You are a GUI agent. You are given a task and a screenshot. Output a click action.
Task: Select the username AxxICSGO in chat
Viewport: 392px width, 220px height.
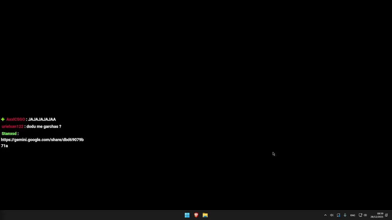tap(16, 119)
